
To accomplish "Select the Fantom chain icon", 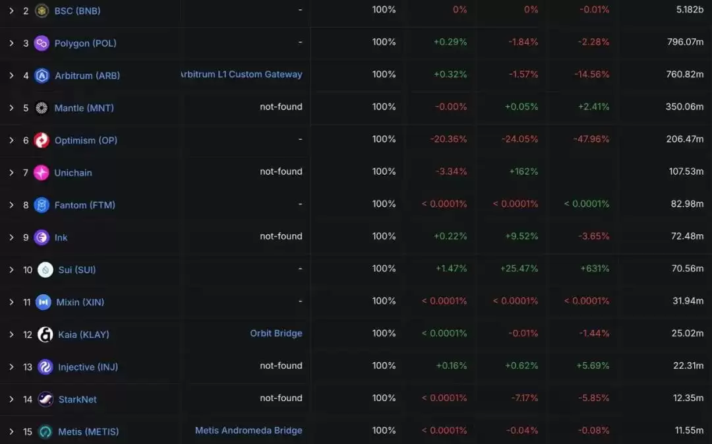I will click(42, 205).
